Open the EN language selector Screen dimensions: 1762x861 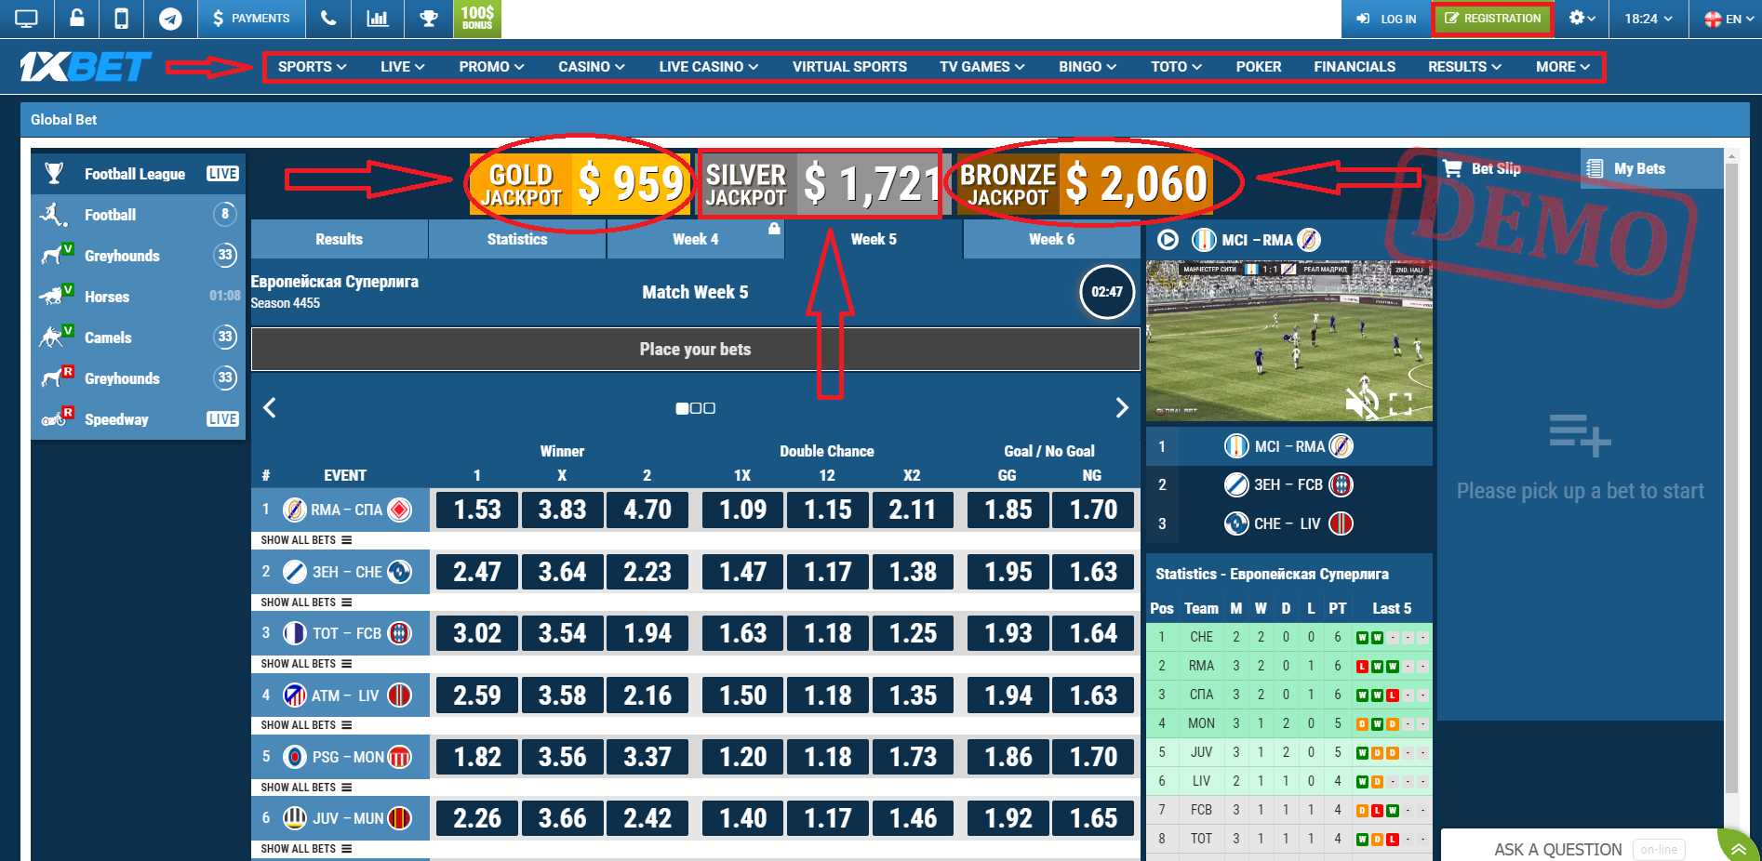[x=1730, y=18]
